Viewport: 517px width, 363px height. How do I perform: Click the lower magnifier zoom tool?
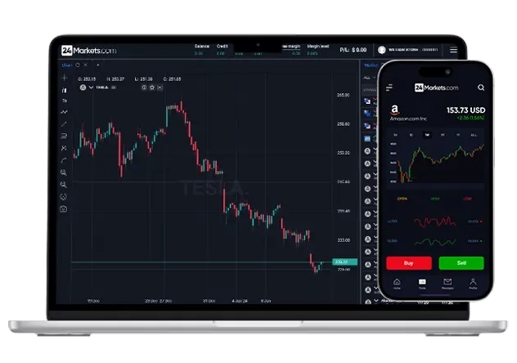pyautogui.click(x=64, y=185)
